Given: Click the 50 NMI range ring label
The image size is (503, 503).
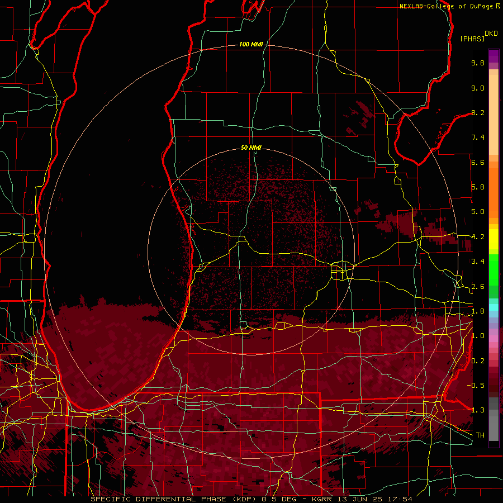Looking at the screenshot, I should 251,148.
